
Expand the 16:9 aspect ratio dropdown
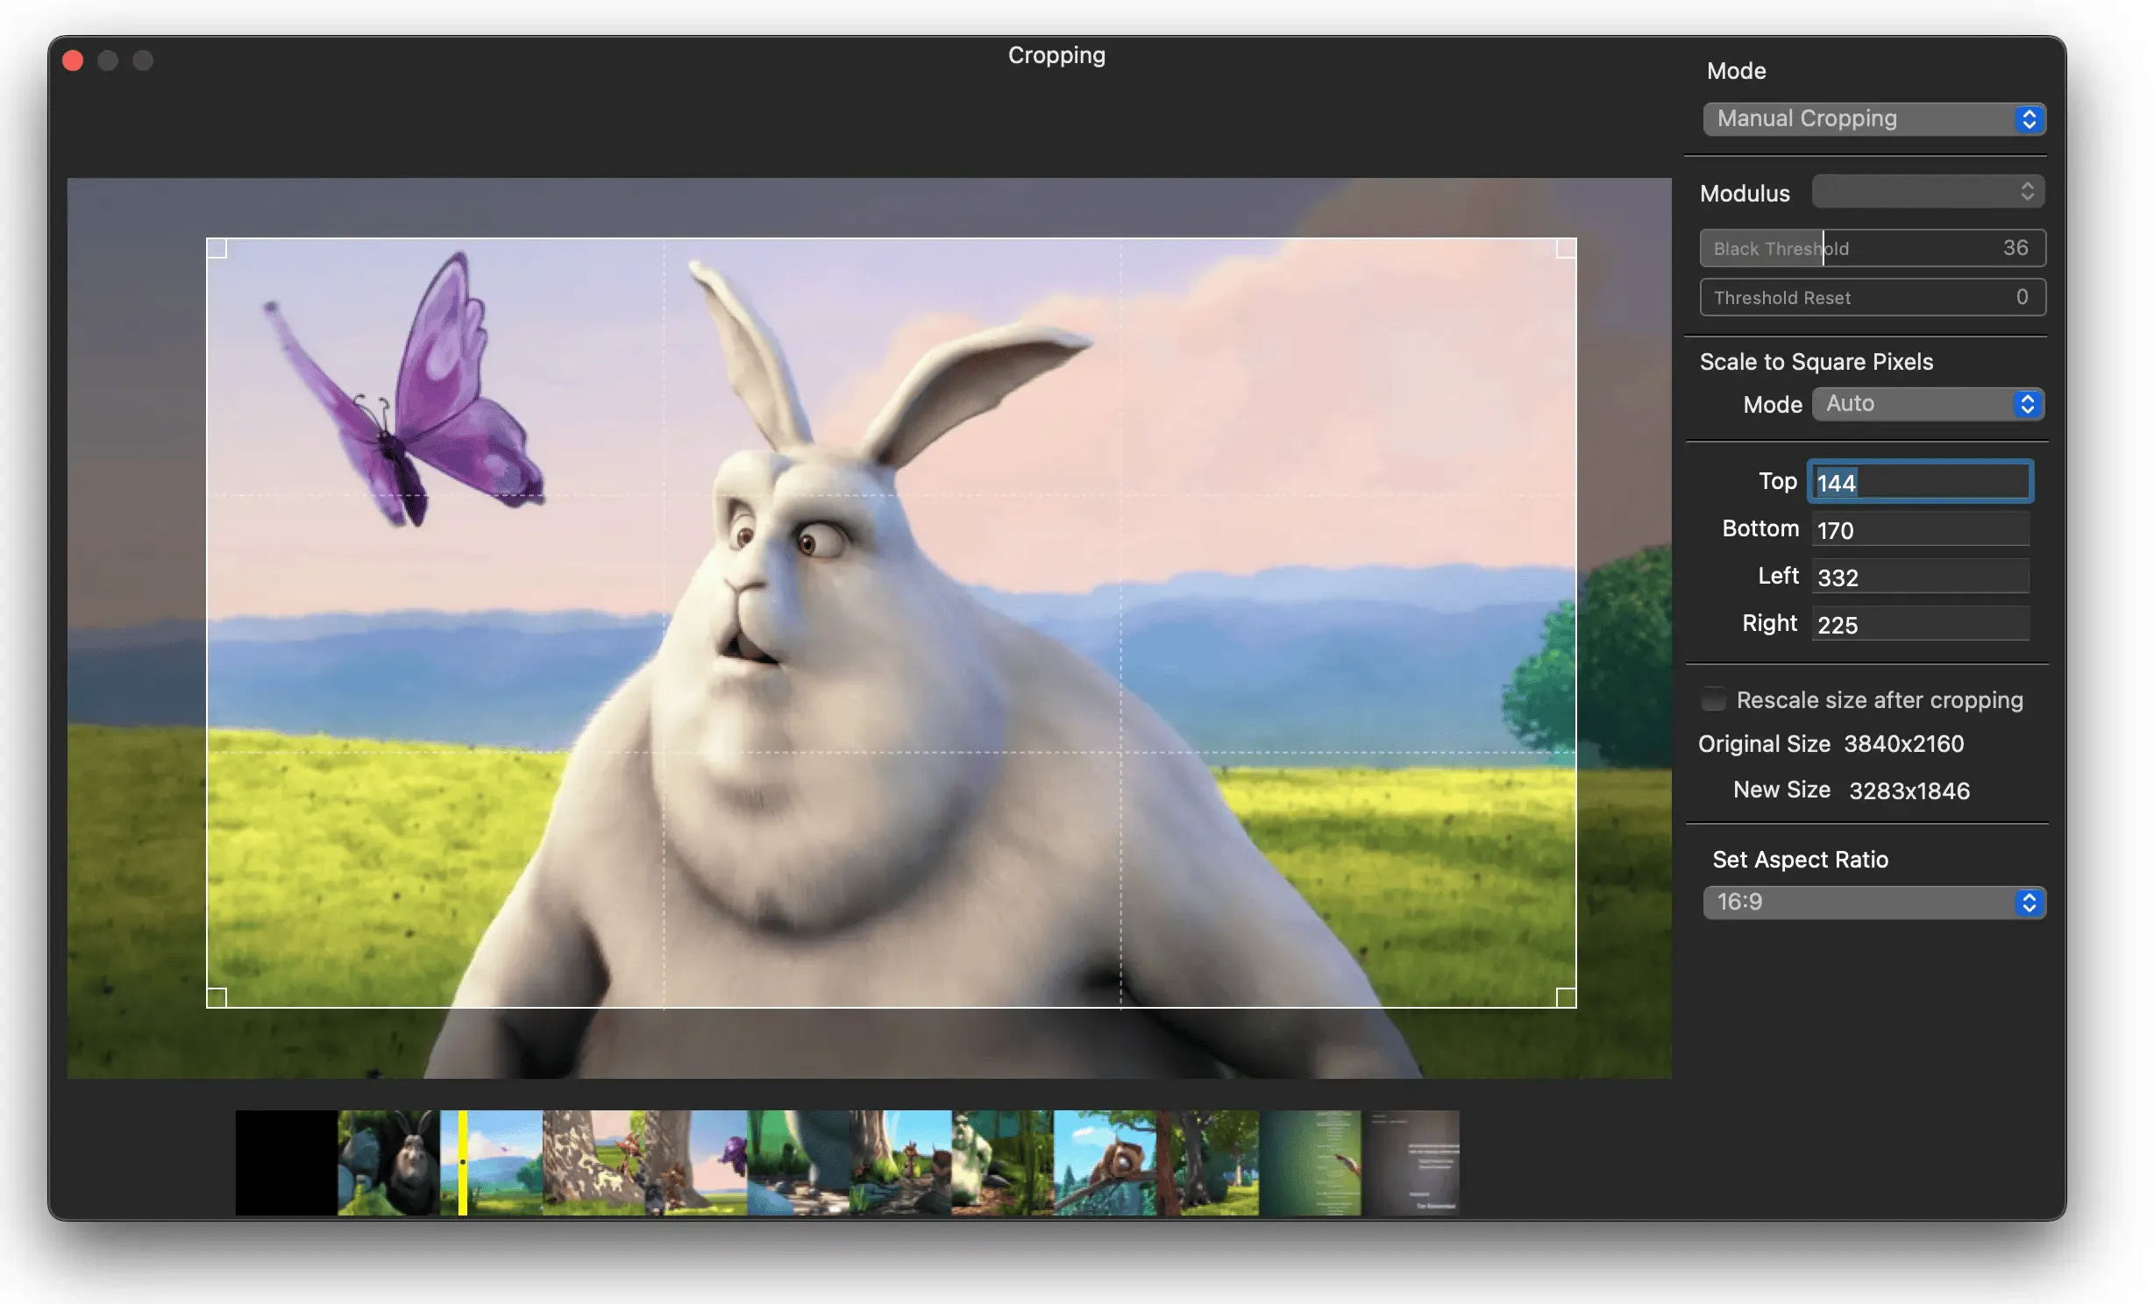[x=1873, y=902]
